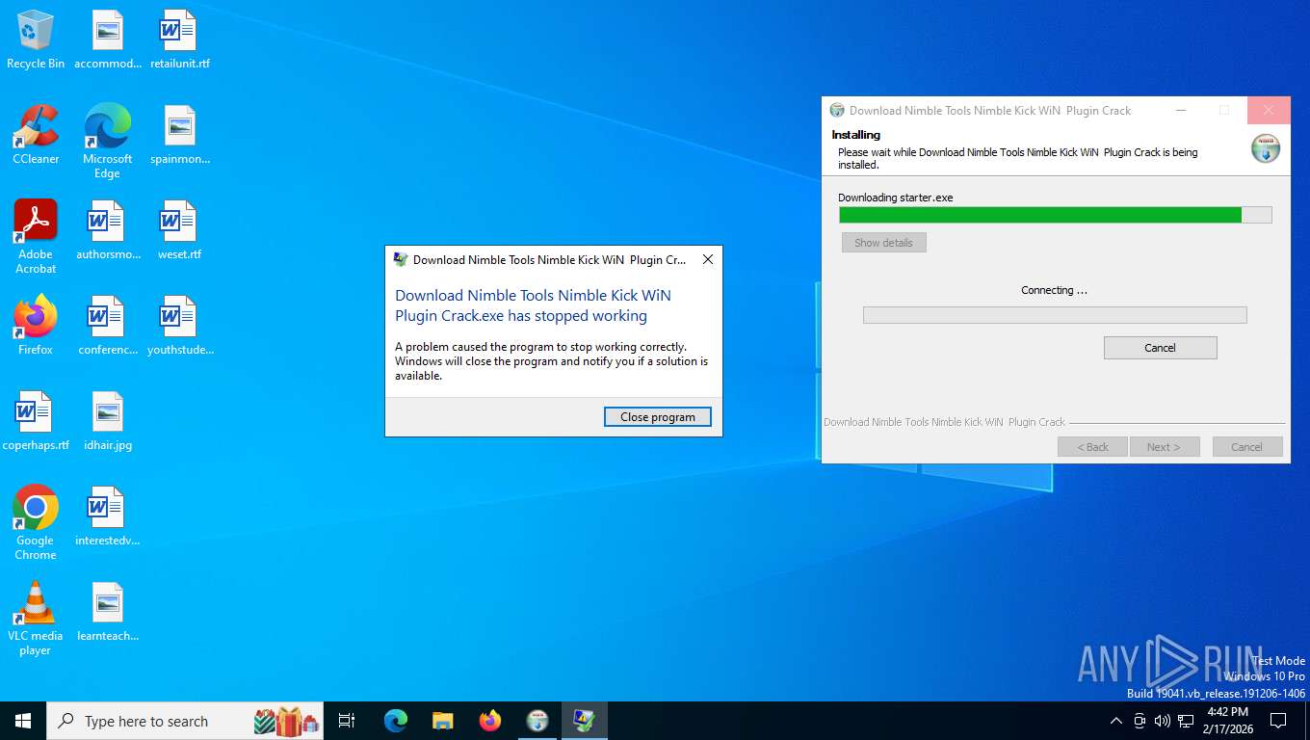Screen dimensions: 1310x740
Task: Open Edge from the taskbar
Action: click(x=396, y=721)
